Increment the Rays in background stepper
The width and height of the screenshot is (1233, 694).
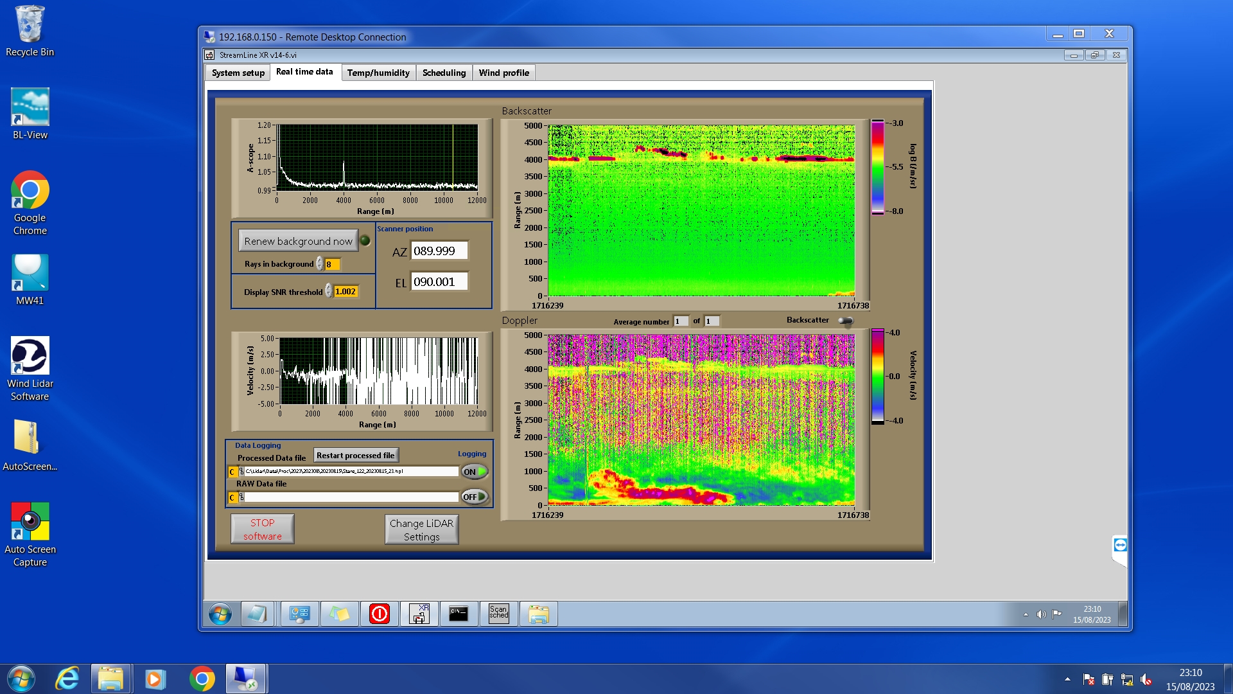tap(319, 261)
